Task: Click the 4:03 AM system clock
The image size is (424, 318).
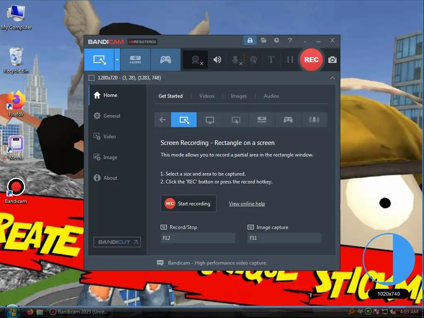Action: [x=409, y=312]
